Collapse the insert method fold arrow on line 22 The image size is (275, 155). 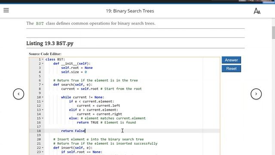coord(43,148)
